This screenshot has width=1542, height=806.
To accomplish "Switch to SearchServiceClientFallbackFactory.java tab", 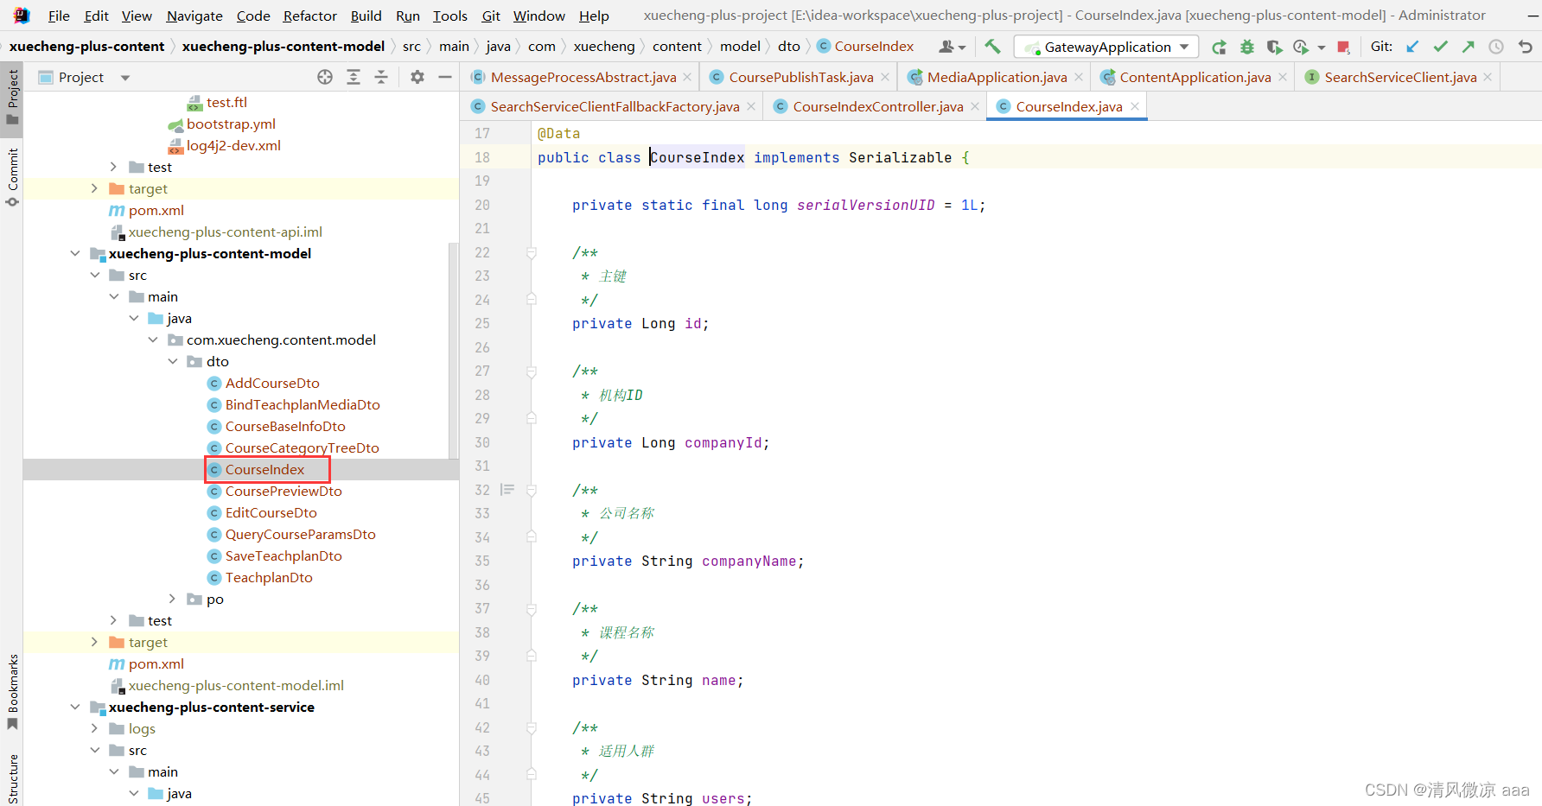I will (615, 106).
